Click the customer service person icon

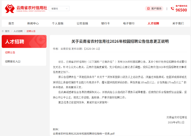pyautogui.click(x=148, y=9)
